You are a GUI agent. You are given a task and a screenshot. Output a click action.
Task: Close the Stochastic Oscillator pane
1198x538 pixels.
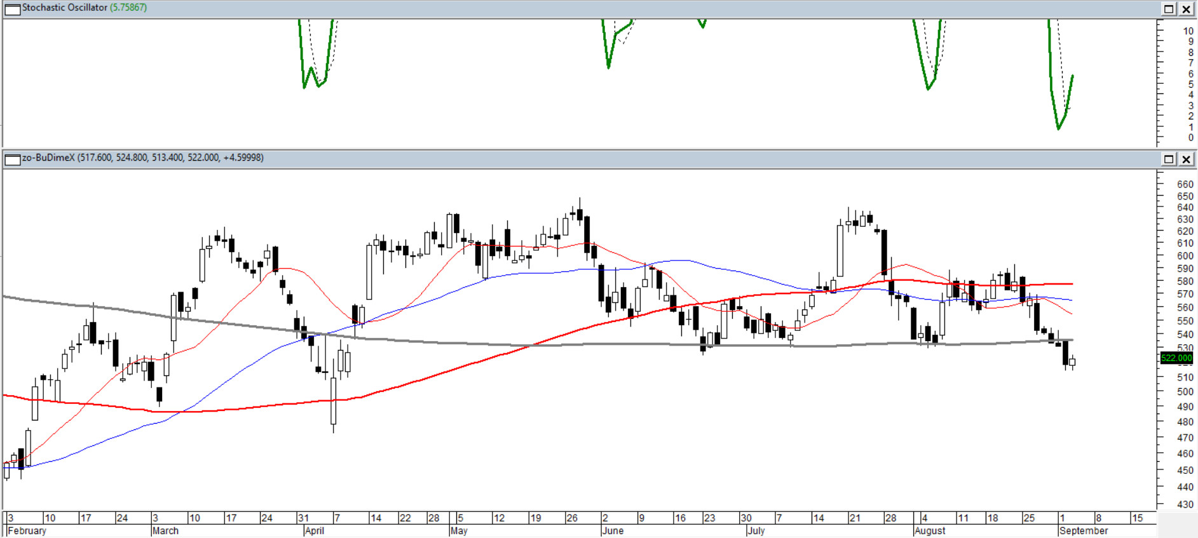pyautogui.click(x=1186, y=9)
